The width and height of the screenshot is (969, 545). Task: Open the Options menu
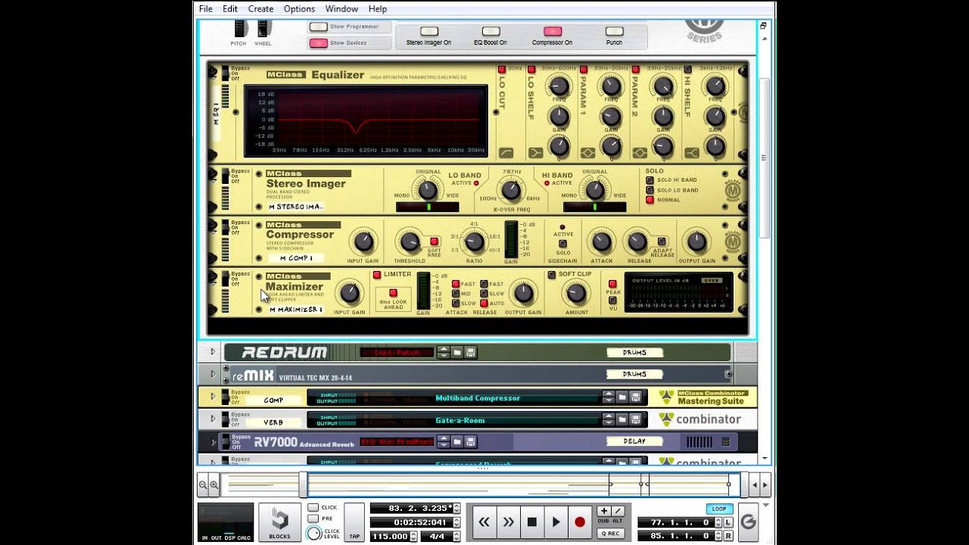tap(299, 9)
